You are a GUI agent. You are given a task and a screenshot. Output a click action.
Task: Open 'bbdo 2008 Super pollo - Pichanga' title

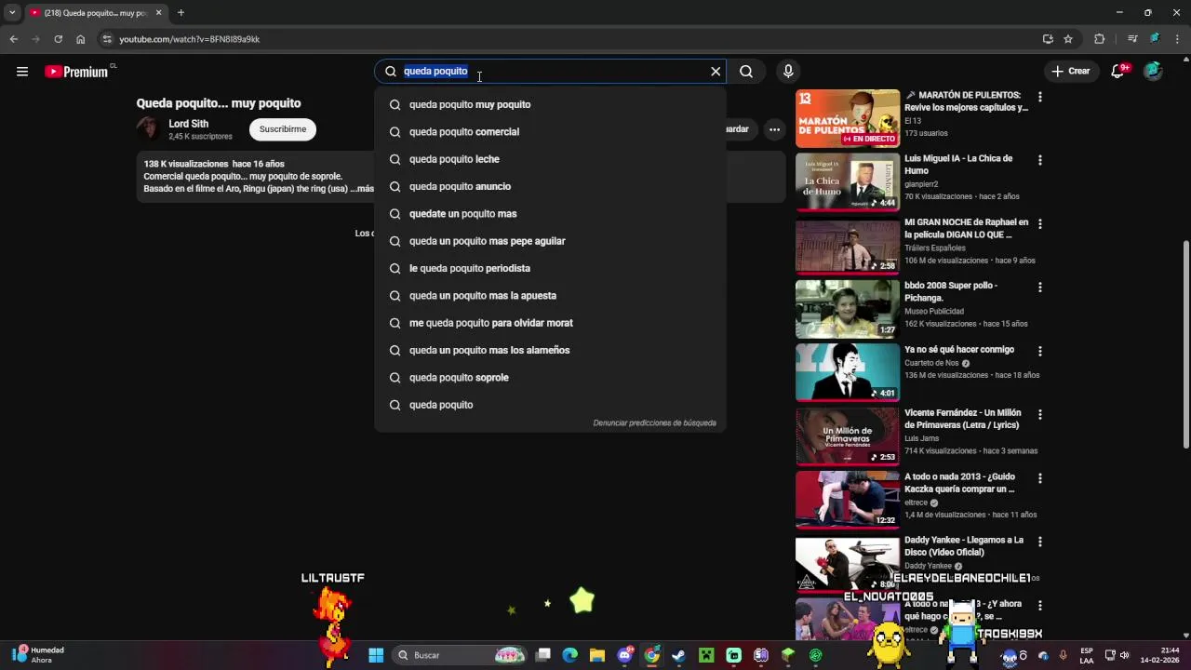(951, 292)
